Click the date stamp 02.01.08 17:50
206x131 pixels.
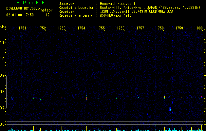coord(20,15)
